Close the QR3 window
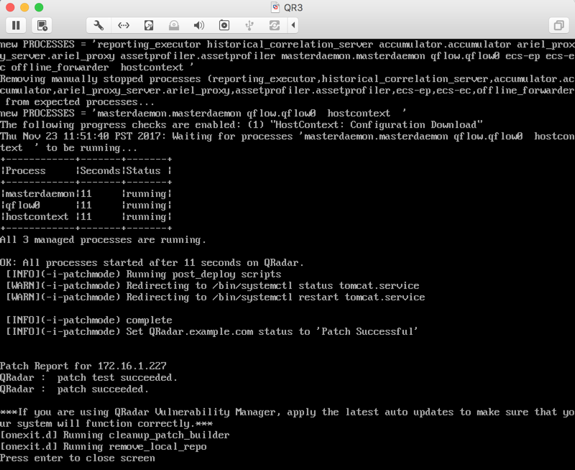Viewport: 575px width, 470px height. pyautogui.click(x=10, y=7)
